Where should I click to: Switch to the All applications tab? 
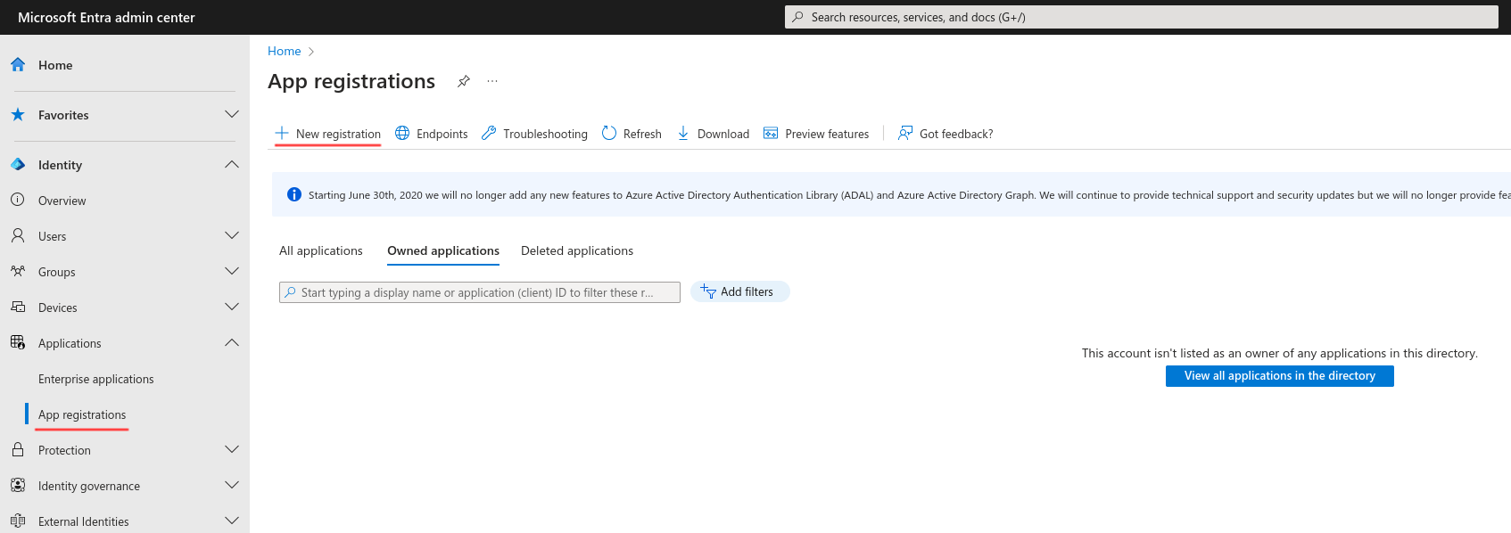click(x=321, y=250)
